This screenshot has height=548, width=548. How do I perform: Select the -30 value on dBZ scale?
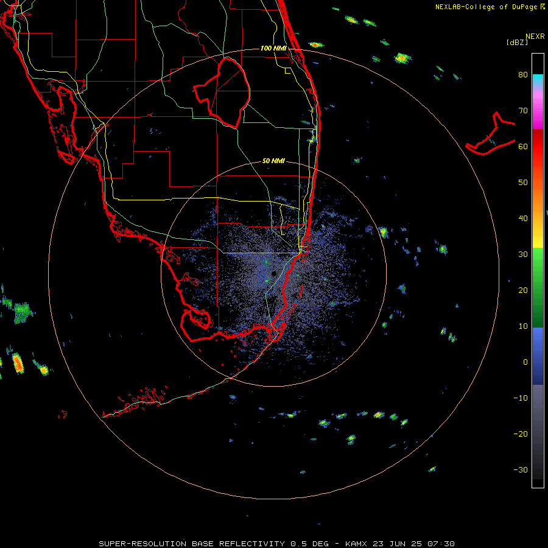pos(521,470)
